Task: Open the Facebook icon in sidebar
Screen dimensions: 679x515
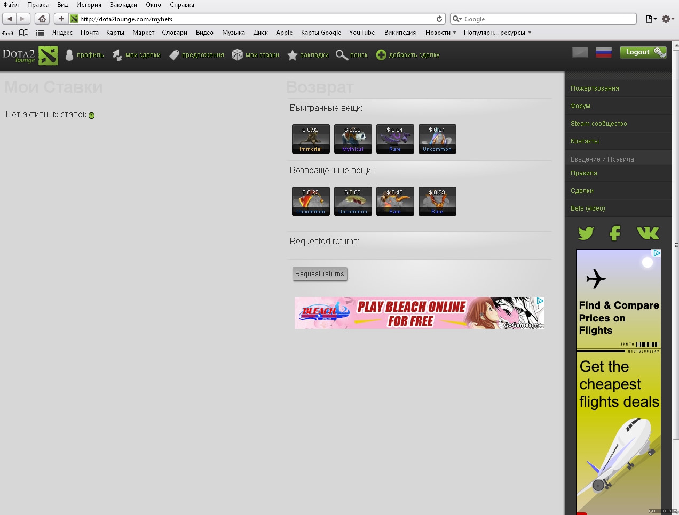Action: pyautogui.click(x=615, y=233)
